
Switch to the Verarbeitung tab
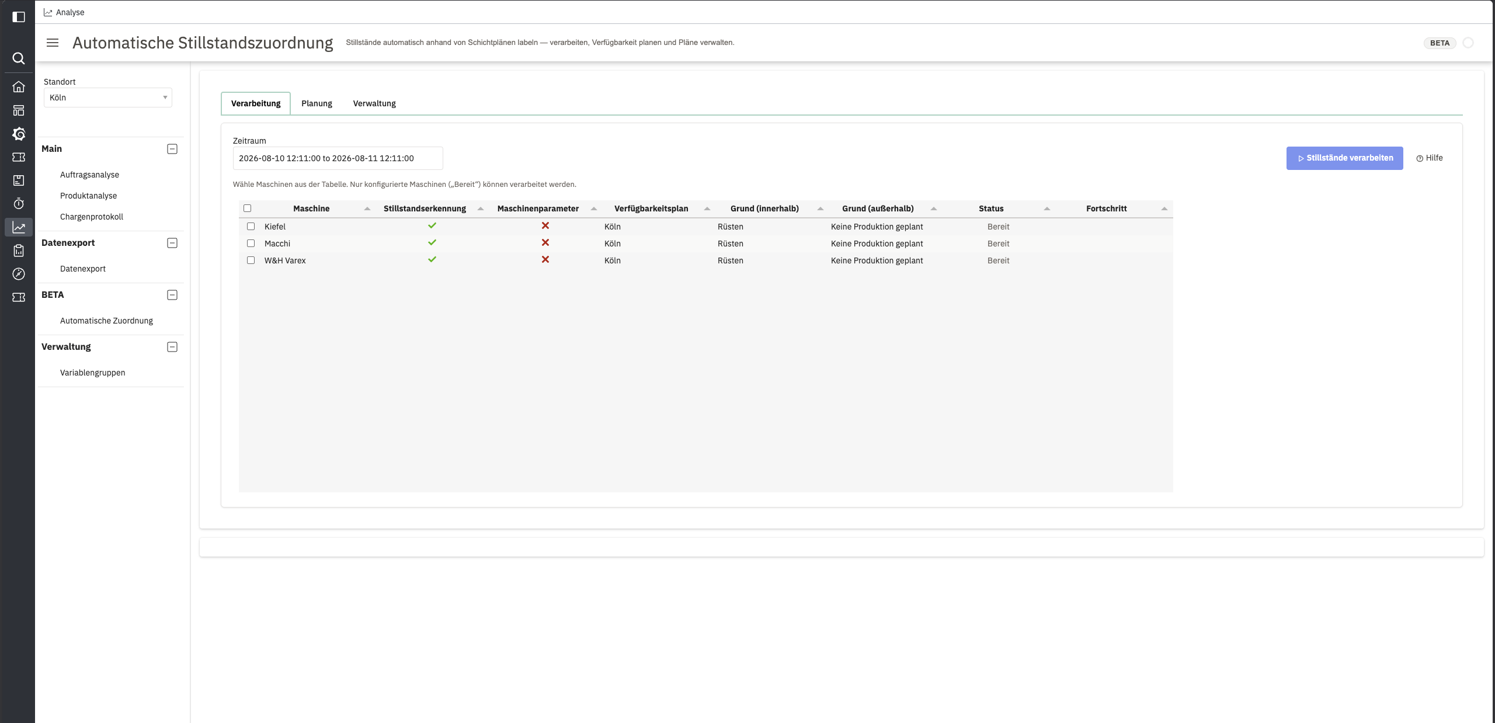(256, 103)
